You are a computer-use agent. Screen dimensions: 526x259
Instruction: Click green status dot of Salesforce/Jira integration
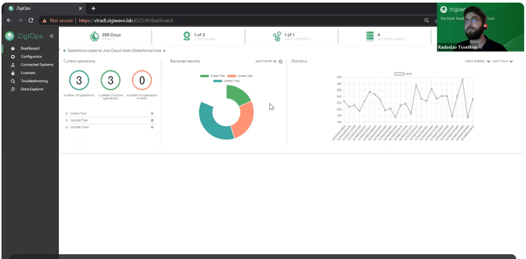click(x=64, y=50)
